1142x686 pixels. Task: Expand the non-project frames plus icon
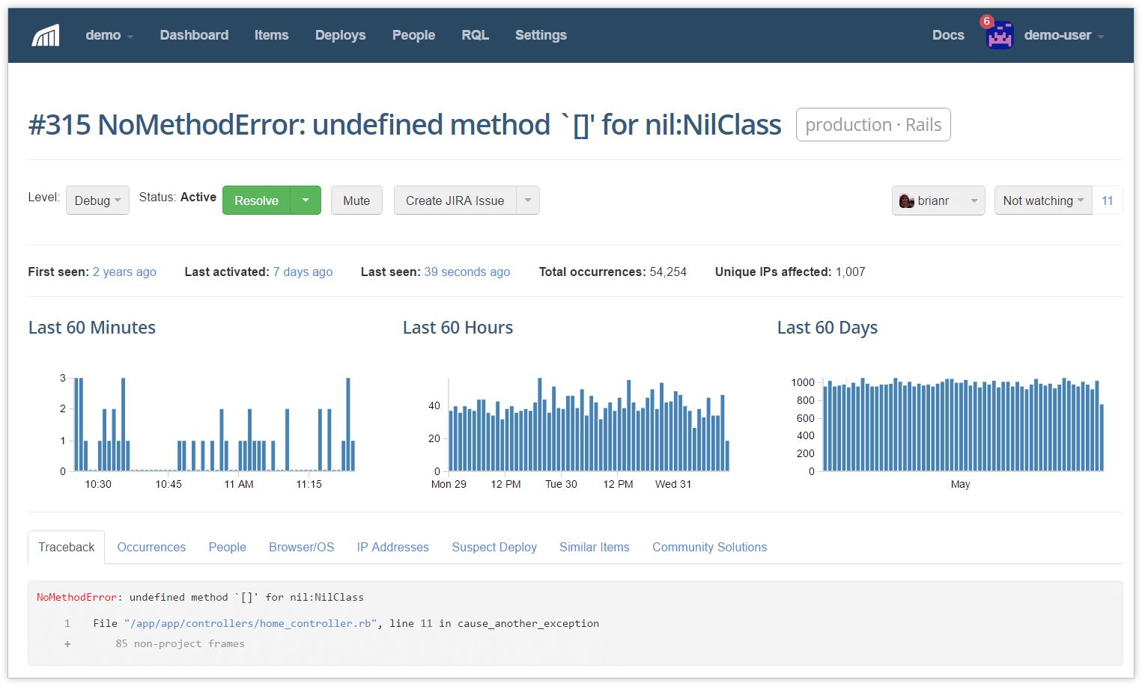pos(67,644)
